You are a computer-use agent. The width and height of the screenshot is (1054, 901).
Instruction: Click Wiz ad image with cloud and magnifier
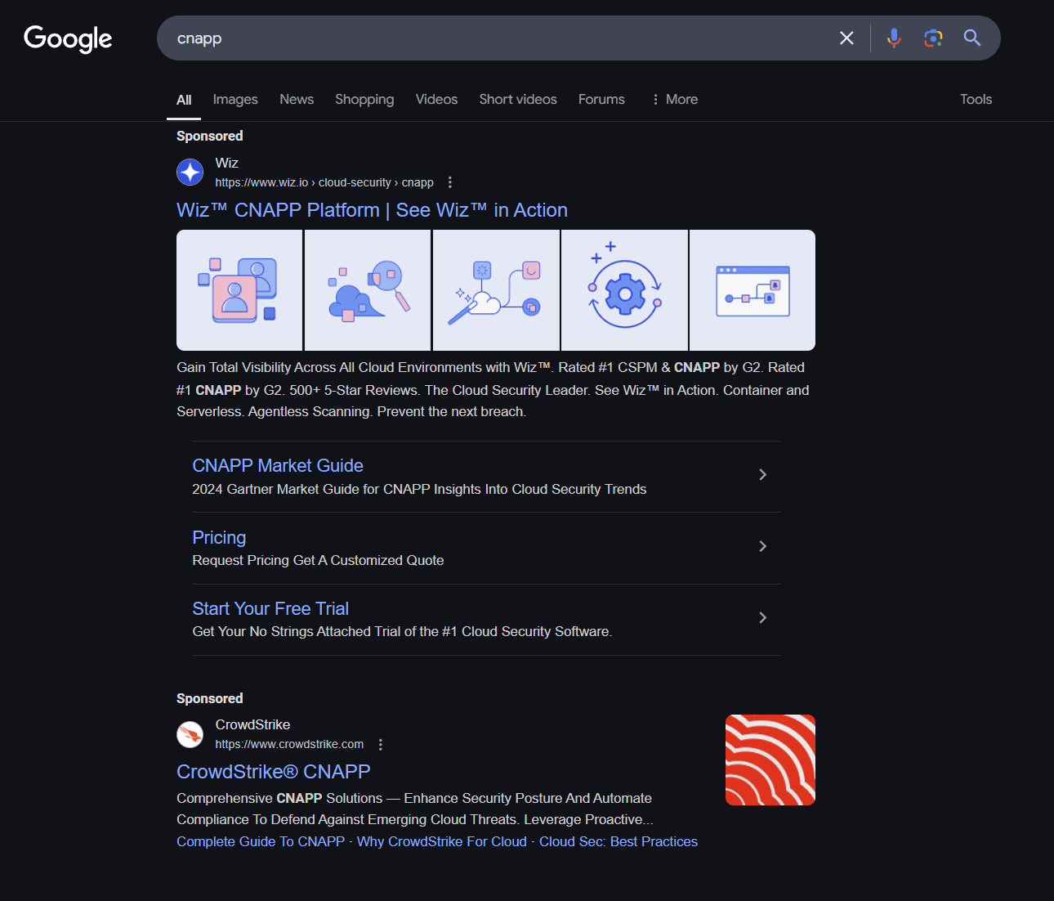point(368,290)
